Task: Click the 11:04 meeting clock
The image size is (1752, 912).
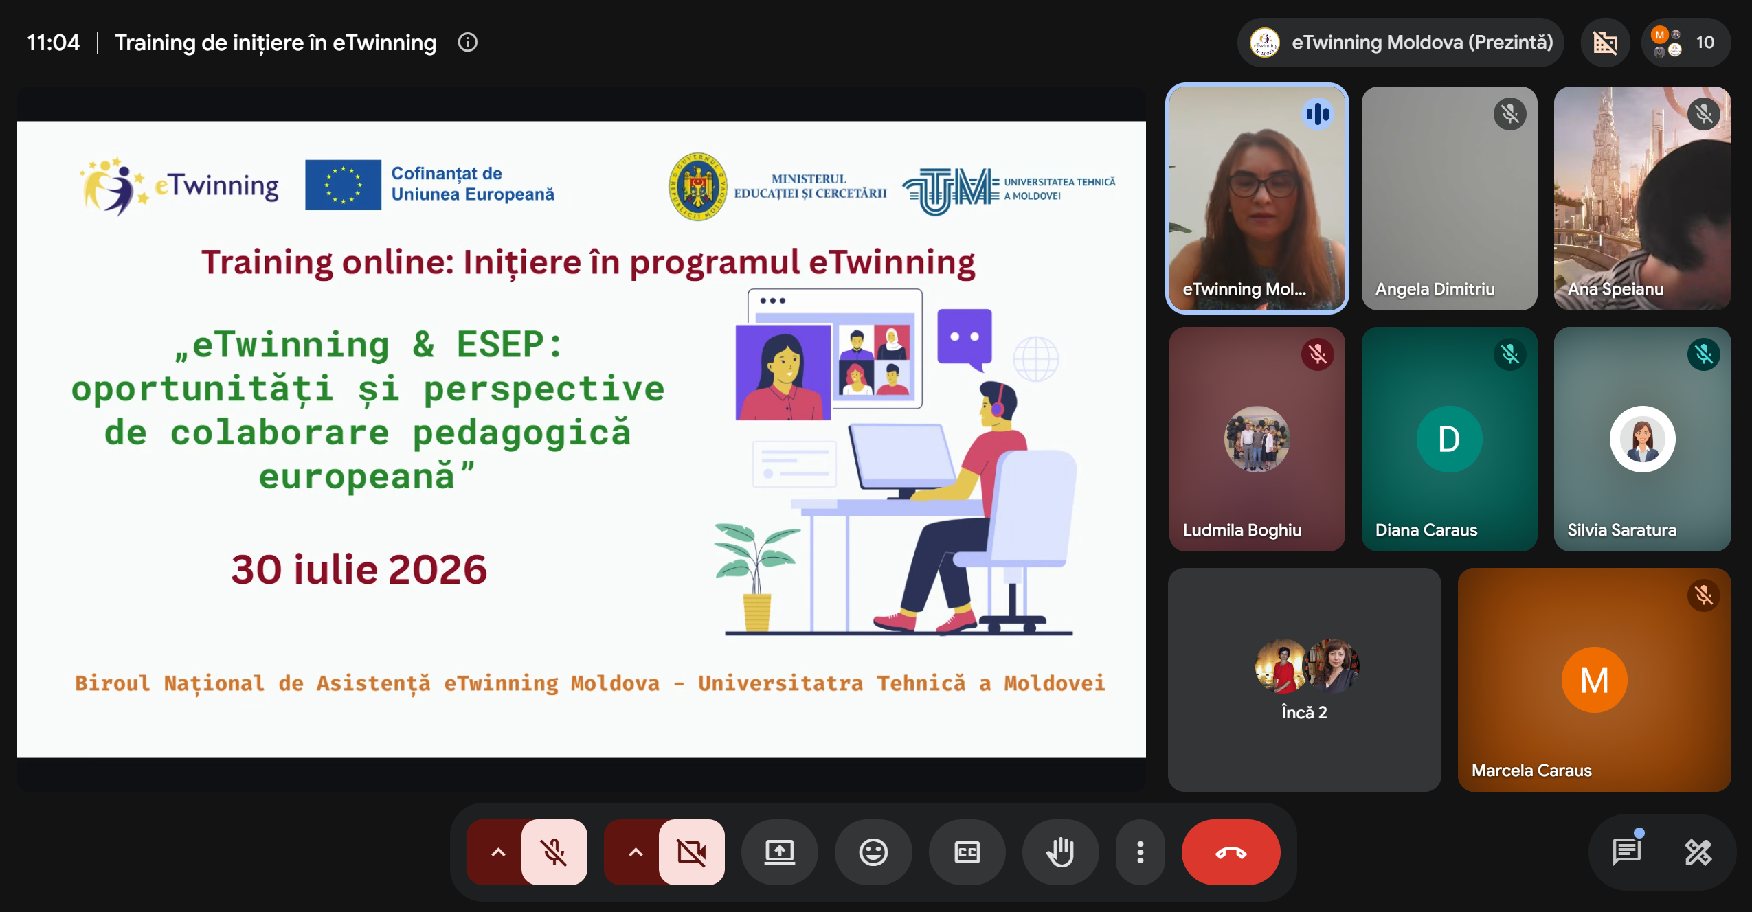Action: coord(54,43)
